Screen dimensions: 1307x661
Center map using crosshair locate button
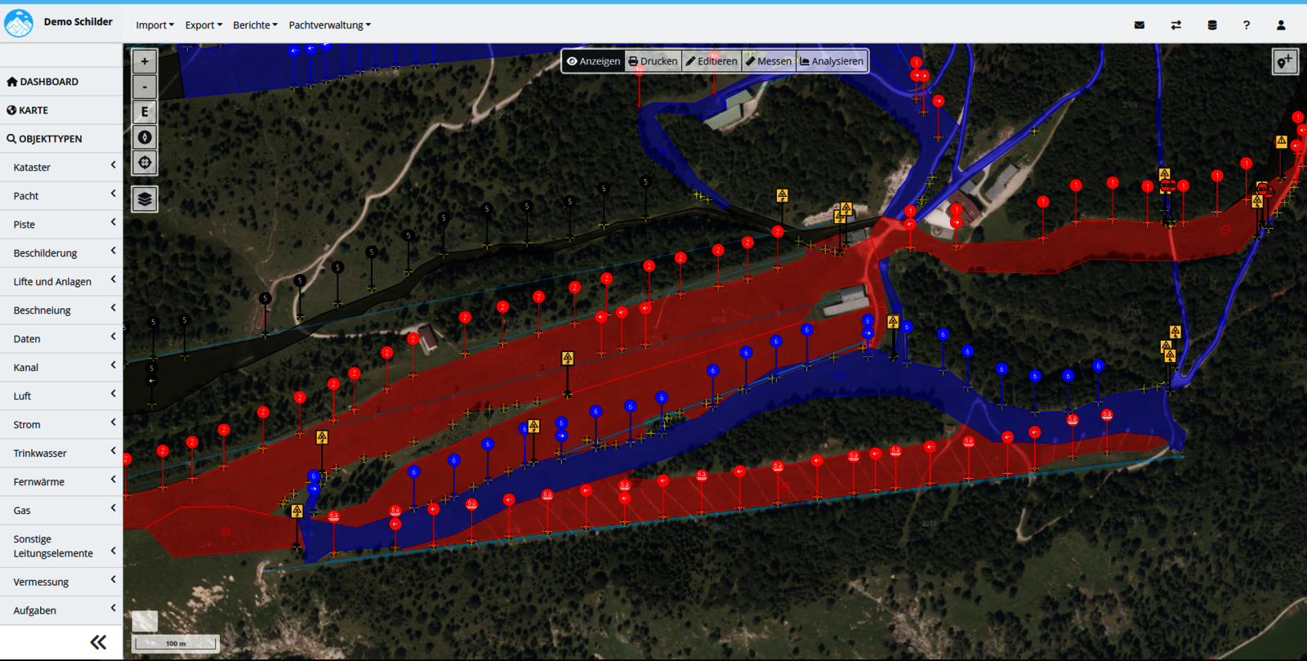pyautogui.click(x=145, y=163)
